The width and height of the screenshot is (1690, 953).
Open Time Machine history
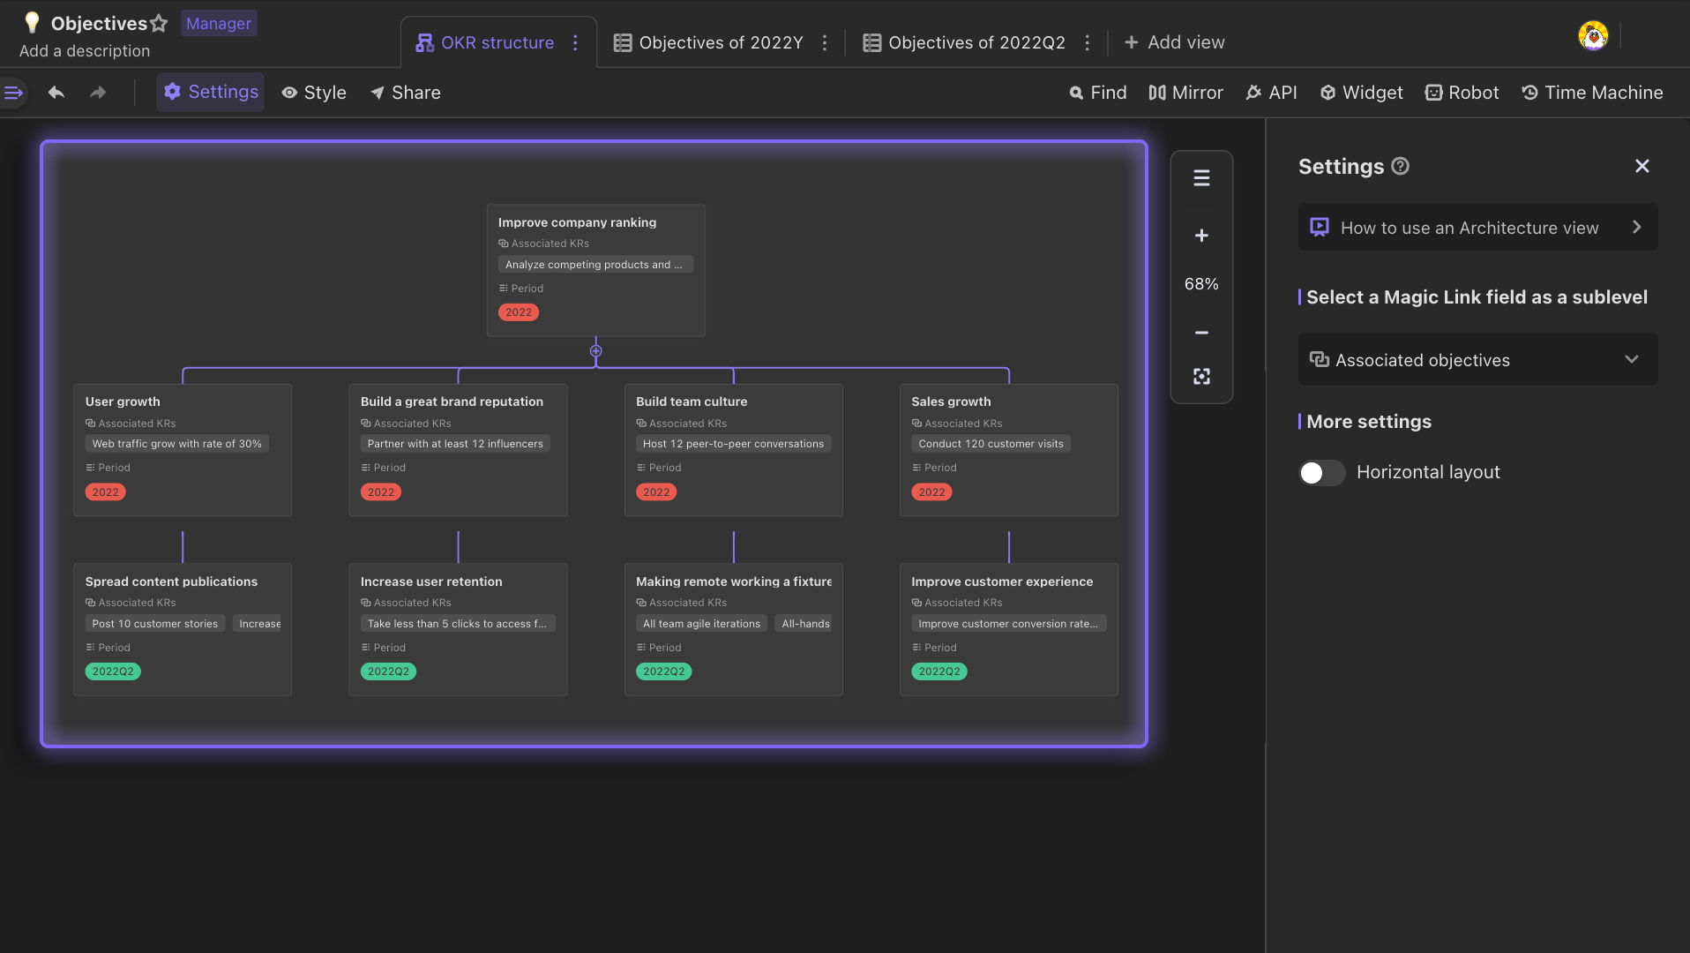click(x=1592, y=93)
